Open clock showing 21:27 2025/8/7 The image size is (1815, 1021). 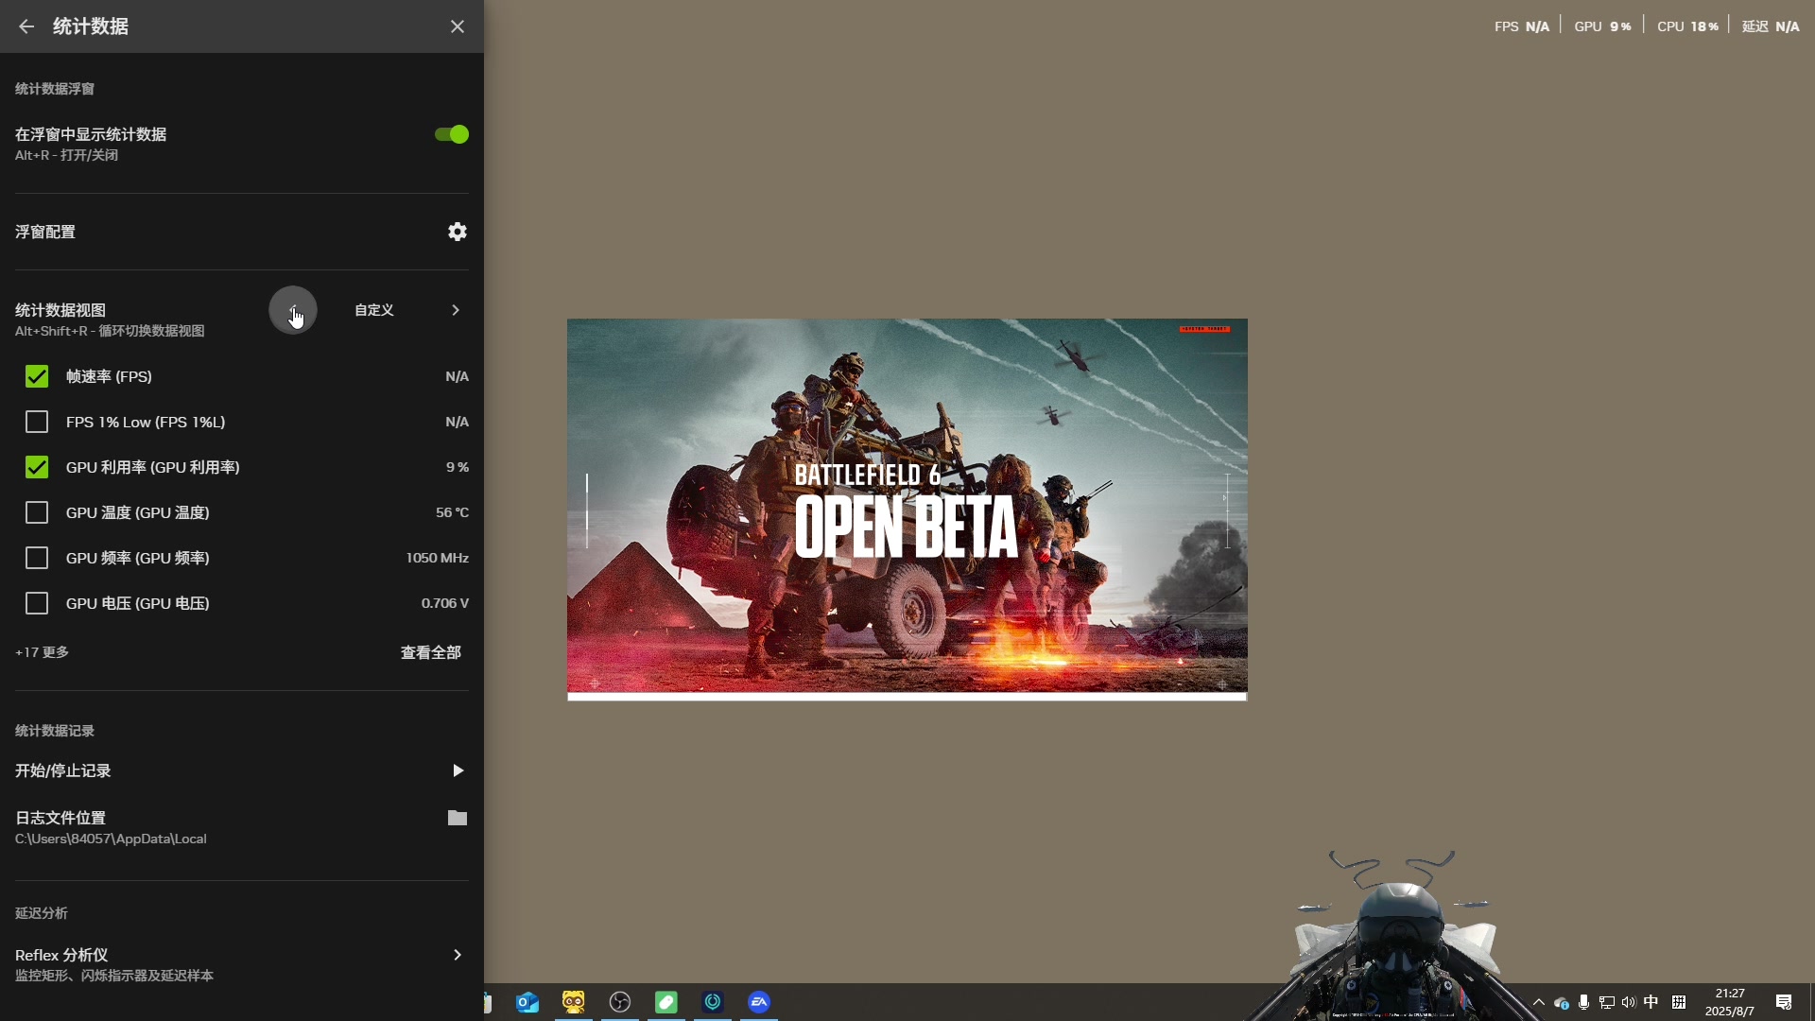click(x=1730, y=1002)
